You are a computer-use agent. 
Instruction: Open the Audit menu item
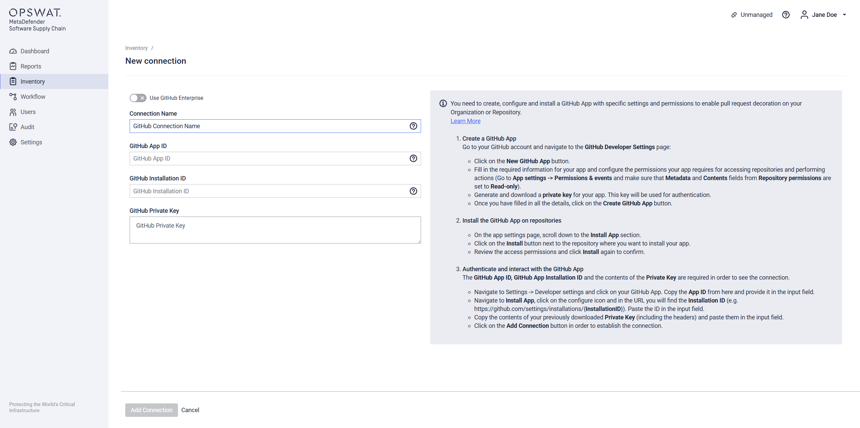point(54,127)
